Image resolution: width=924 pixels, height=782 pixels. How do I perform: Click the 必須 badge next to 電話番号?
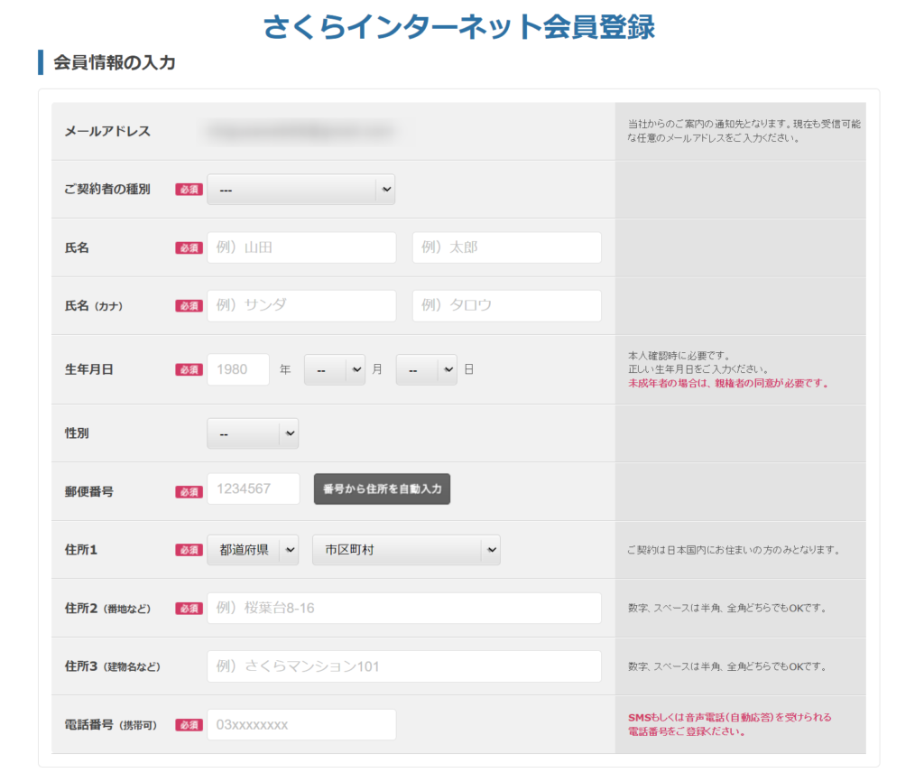[x=189, y=725]
